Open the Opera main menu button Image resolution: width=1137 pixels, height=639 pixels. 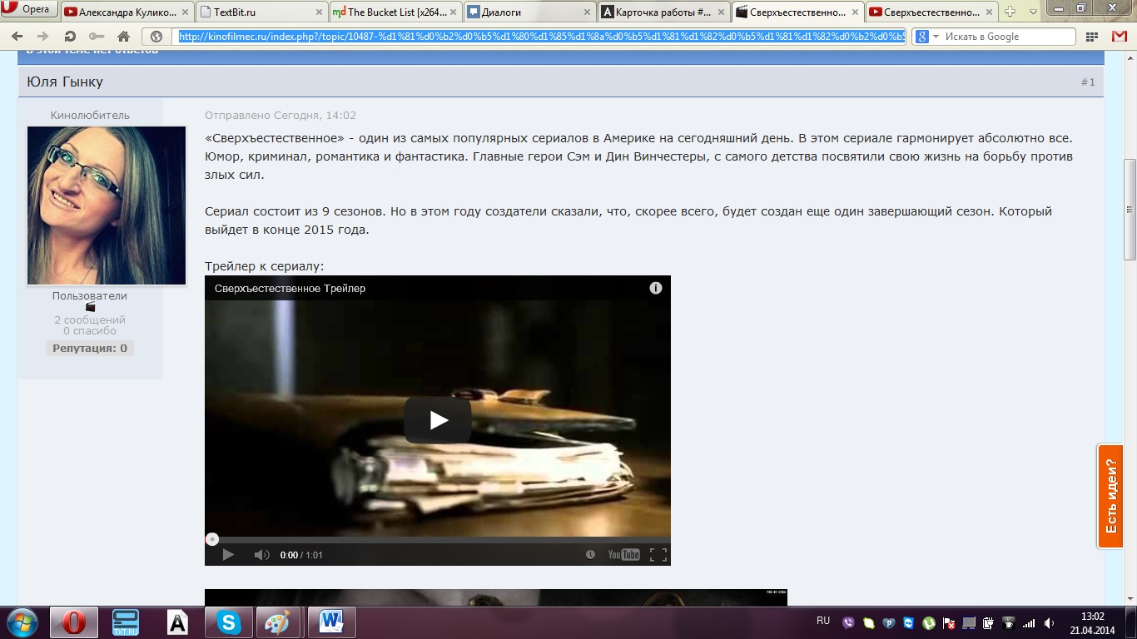(x=28, y=10)
